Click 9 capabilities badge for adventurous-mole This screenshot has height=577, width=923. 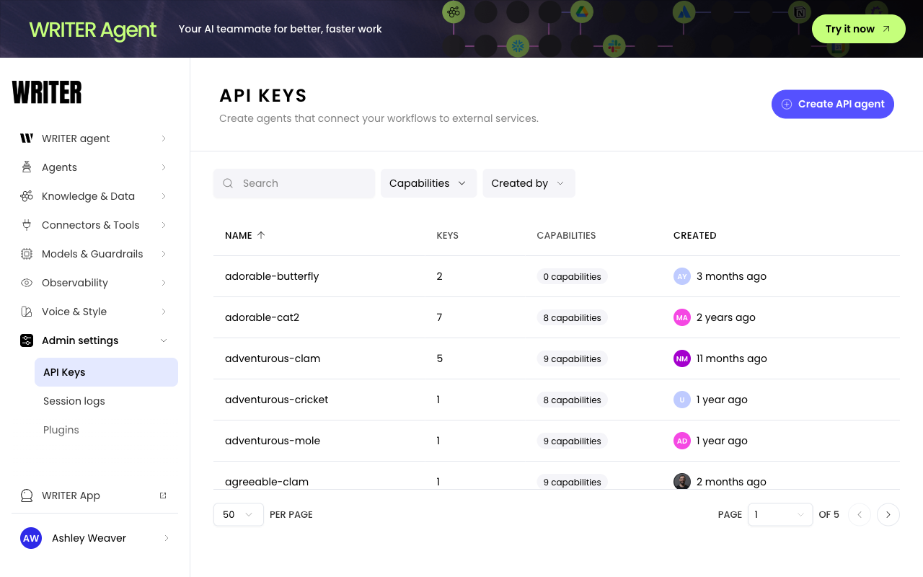click(x=573, y=441)
